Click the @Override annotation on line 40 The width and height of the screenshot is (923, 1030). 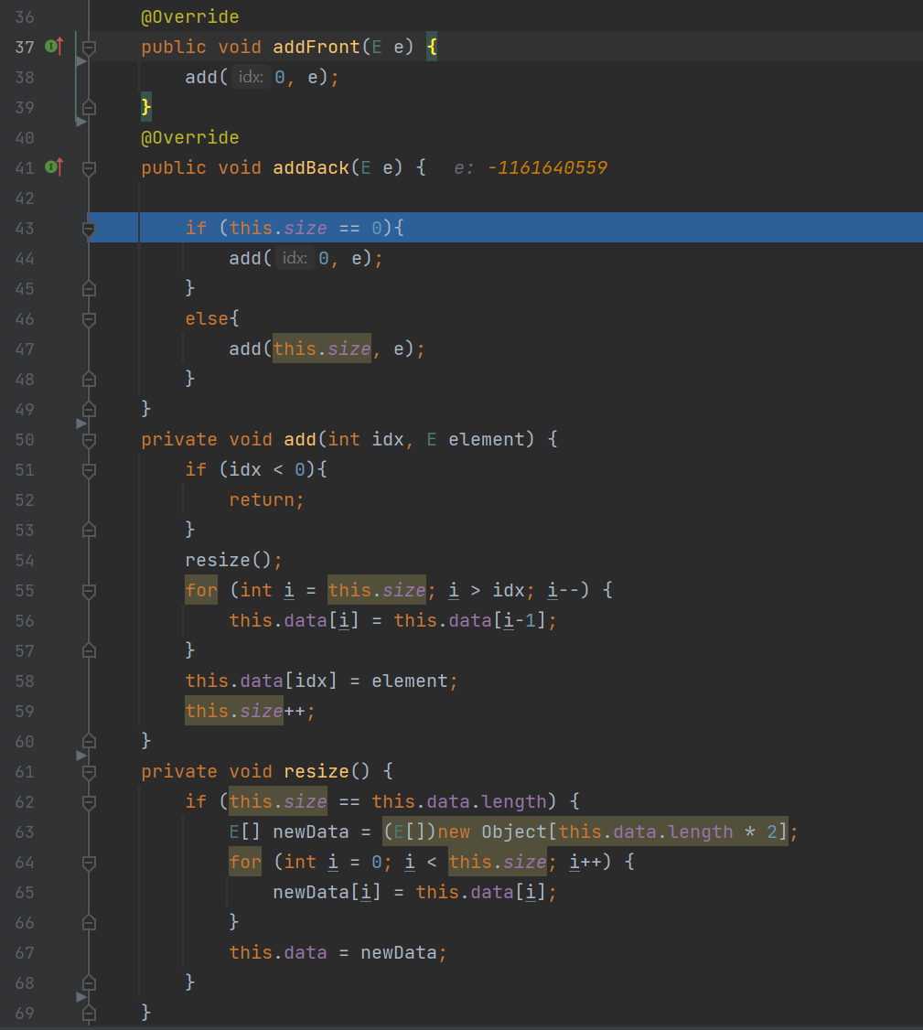[189, 138]
